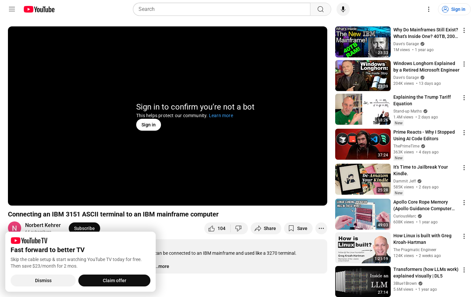Viewport: 476px width, 297px height.
Task: Open title Prime Reacts - Why I Stopped Using AI Code Editors
Action: pos(424,135)
